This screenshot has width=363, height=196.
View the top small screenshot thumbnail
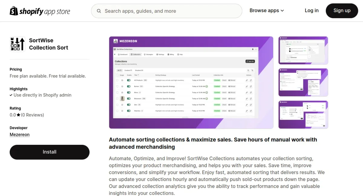point(303,50)
